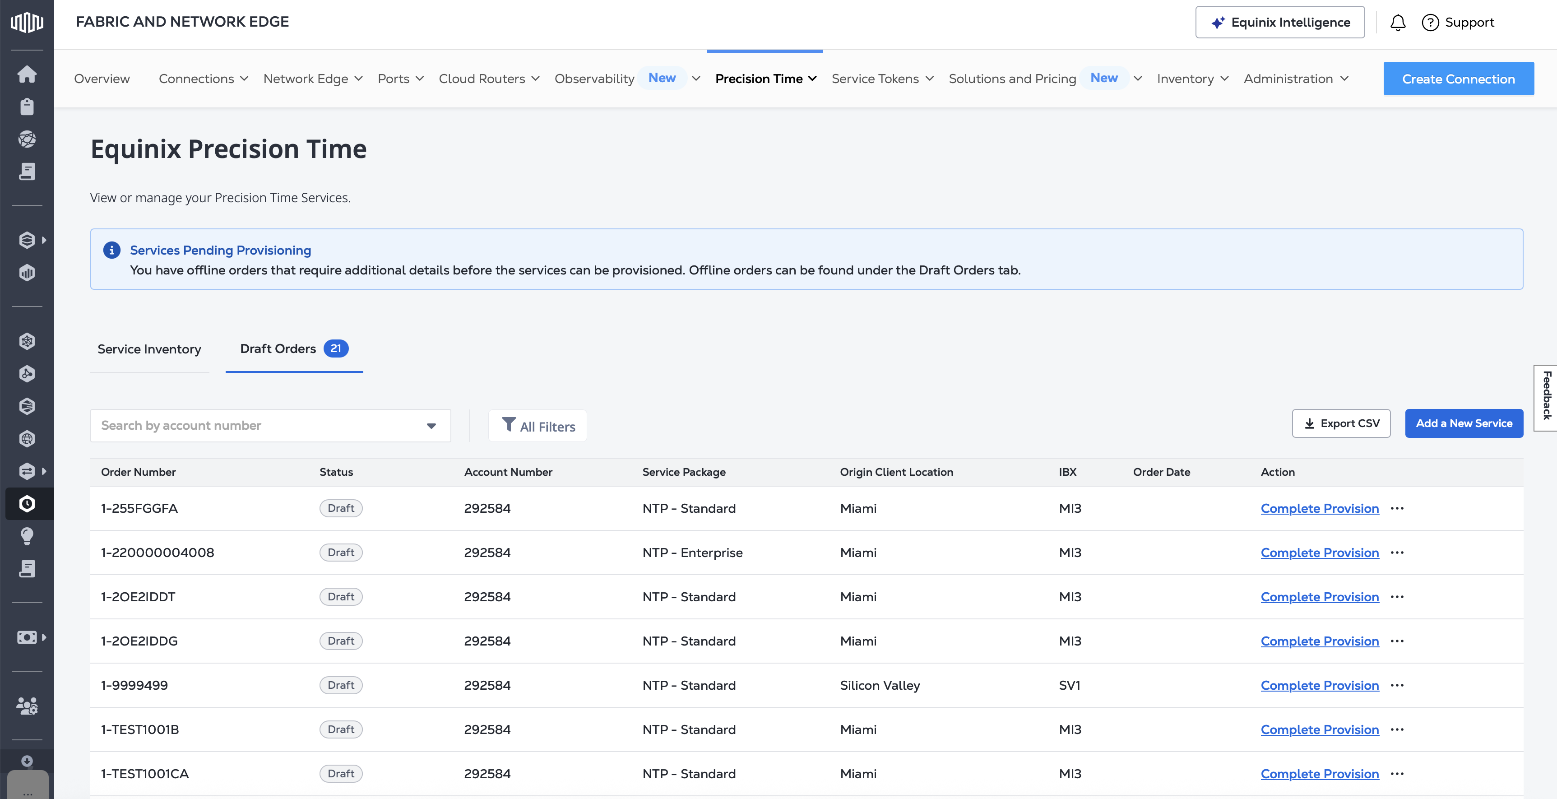Screen dimensions: 1557x799
Task: Click the Add a New Service button
Action: (x=1463, y=423)
